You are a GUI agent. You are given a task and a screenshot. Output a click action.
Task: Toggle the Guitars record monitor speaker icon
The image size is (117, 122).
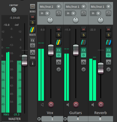68,105
